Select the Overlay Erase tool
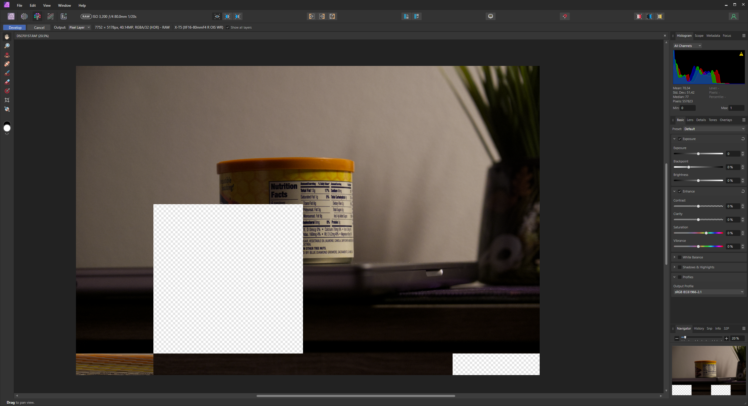Screen dimensions: 748x406 [7, 82]
